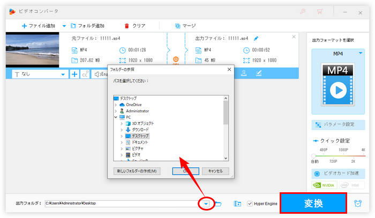The height and width of the screenshot is (218, 375).
Task: Click フォルダ追加 in the toolbar
Action: click(87, 26)
